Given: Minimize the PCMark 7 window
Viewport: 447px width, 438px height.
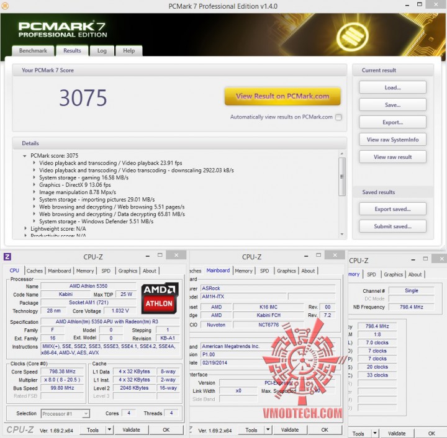Looking at the screenshot, I should click(407, 6).
